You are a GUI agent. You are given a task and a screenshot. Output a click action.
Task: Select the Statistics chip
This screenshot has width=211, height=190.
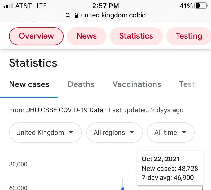pos(136,36)
